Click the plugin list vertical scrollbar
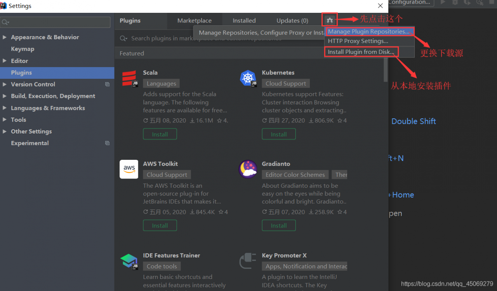Image resolution: width=497 pixels, height=291 pixels. (385, 70)
